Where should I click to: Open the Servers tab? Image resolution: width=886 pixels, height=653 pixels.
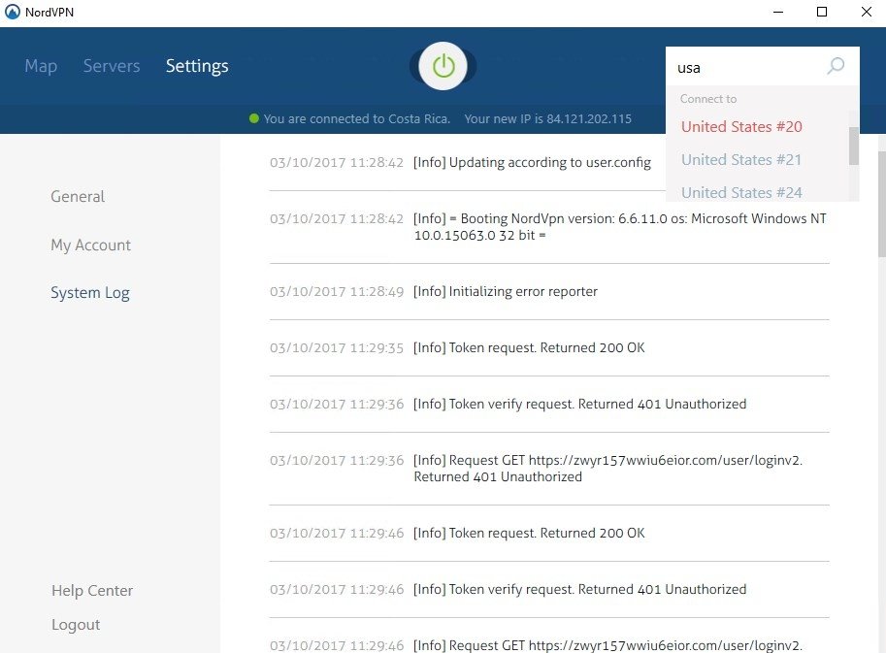112,66
